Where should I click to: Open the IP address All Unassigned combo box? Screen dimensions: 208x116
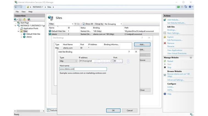tap(96, 61)
